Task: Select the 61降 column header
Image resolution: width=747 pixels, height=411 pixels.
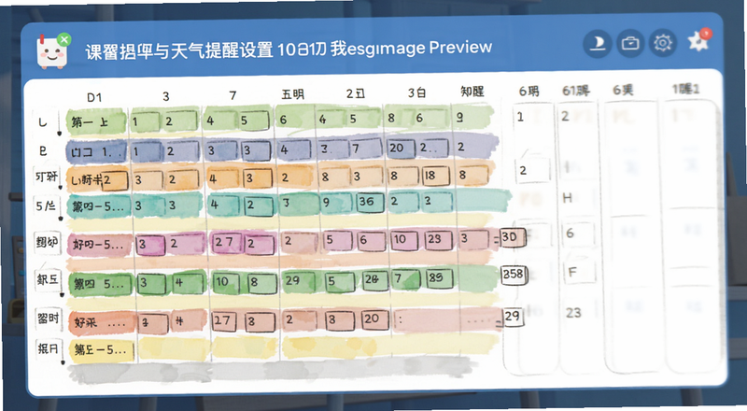Action: 575,90
